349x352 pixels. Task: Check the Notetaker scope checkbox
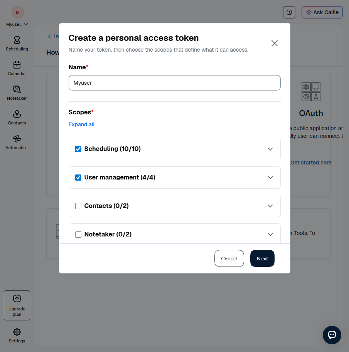pyautogui.click(x=78, y=235)
